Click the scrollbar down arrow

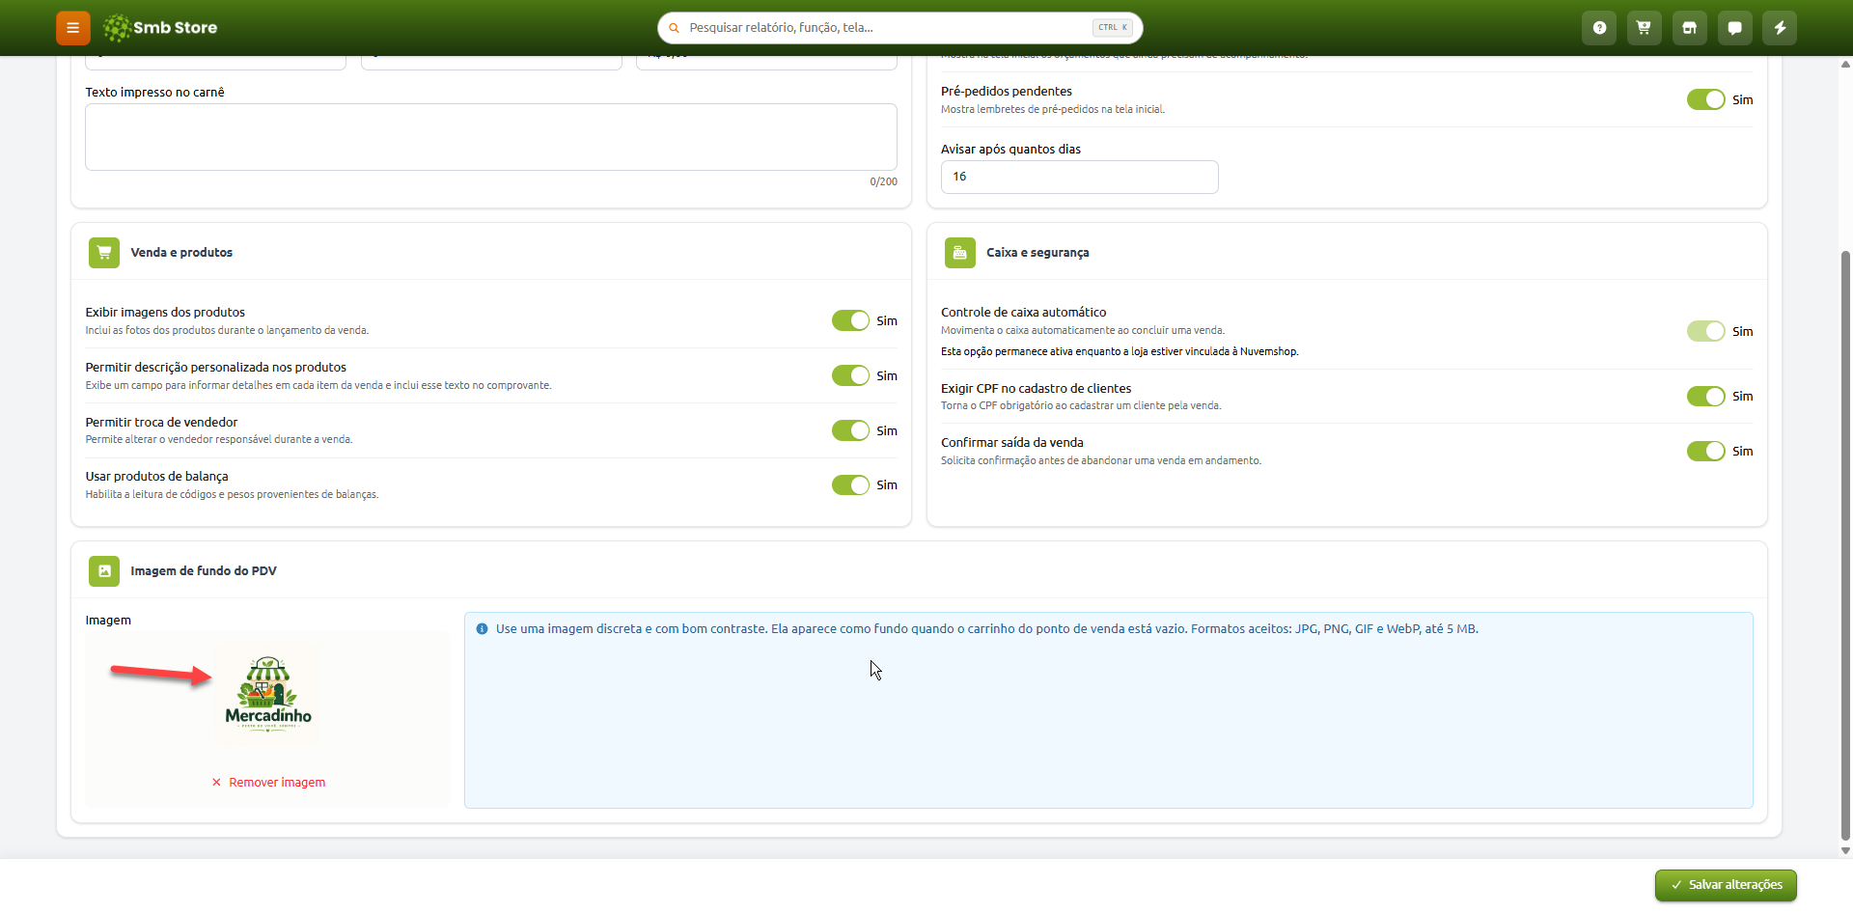click(1845, 851)
